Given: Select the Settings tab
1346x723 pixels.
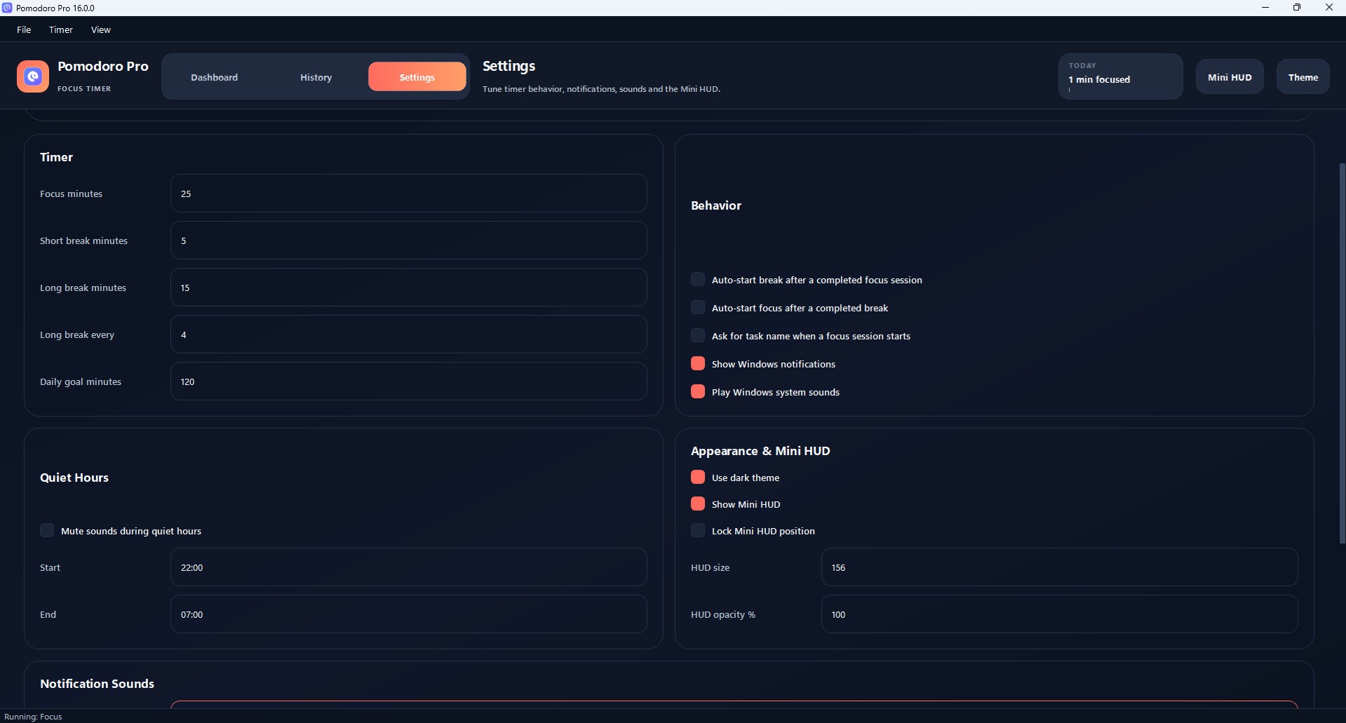Looking at the screenshot, I should pyautogui.click(x=417, y=76).
